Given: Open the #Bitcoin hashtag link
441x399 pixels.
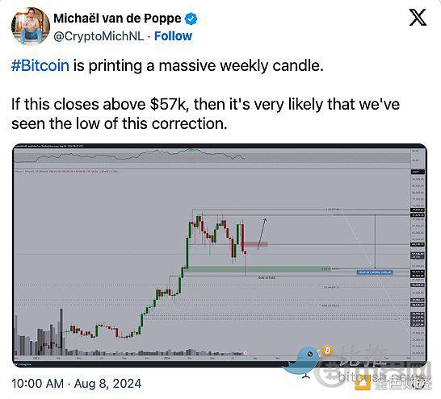Looking at the screenshot, I should pos(40,65).
